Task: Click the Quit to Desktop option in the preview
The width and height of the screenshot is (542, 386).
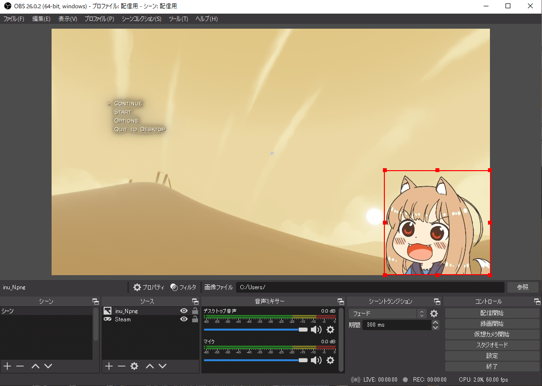Action: [140, 129]
